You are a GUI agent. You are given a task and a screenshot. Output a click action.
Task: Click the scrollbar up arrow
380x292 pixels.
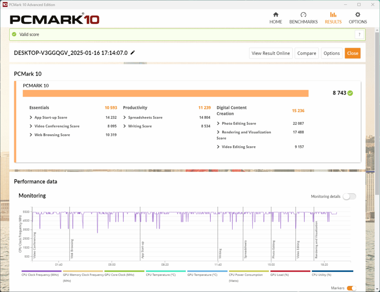[377, 30]
